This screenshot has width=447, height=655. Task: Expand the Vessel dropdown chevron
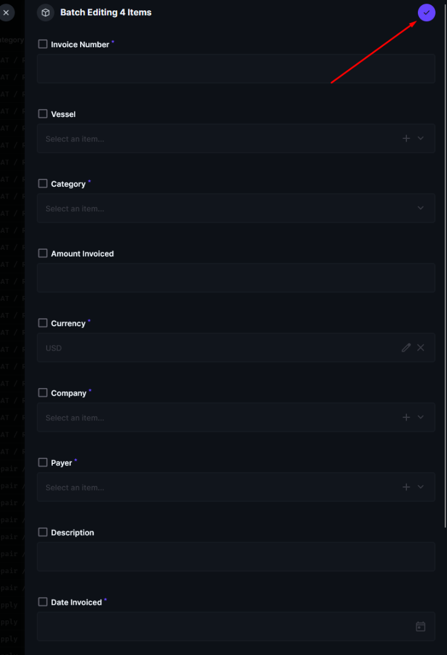421,138
